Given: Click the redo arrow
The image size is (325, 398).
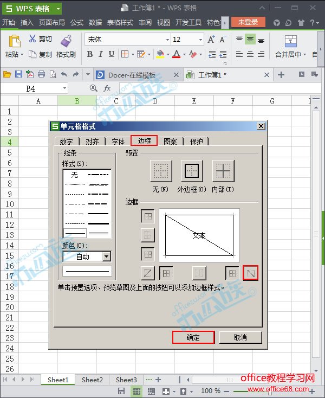Looking at the screenshot, I should 75,74.
